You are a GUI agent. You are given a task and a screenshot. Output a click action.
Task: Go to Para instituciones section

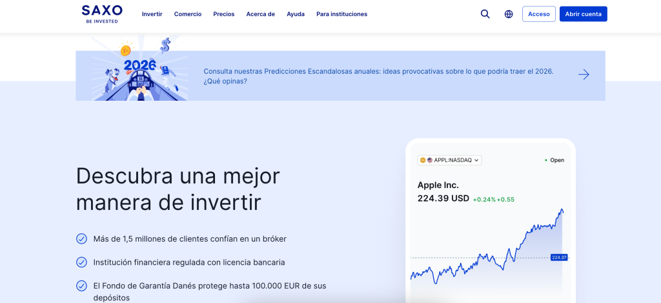(x=341, y=14)
